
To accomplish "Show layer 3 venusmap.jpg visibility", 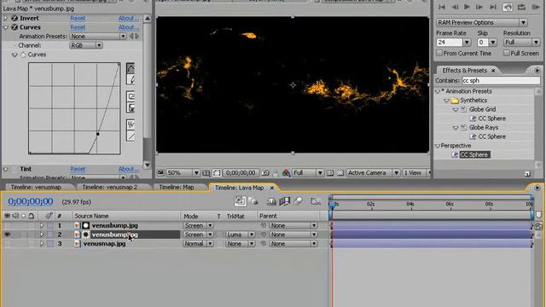I will pyautogui.click(x=7, y=244).
